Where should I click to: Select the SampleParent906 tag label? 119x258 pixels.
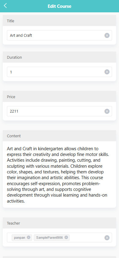(49, 238)
